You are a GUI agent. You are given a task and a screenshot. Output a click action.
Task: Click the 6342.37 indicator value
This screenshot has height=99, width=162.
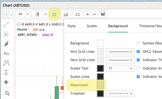(48, 35)
